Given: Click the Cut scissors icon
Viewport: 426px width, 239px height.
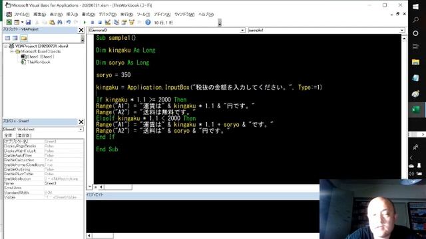Looking at the screenshot, I should 37,22.
